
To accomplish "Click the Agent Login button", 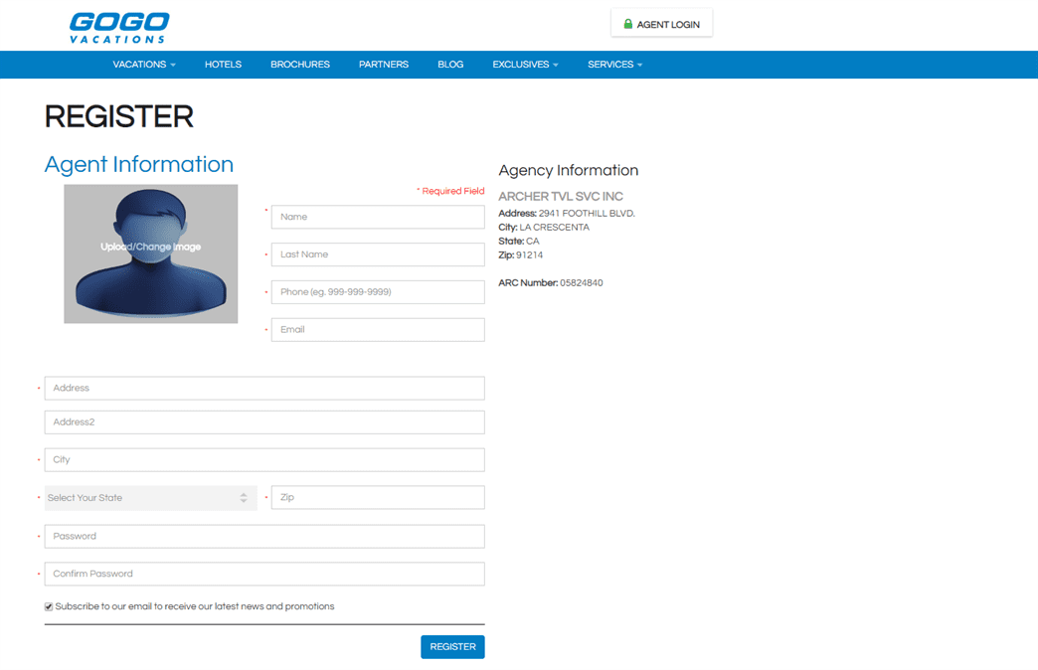I will (661, 24).
